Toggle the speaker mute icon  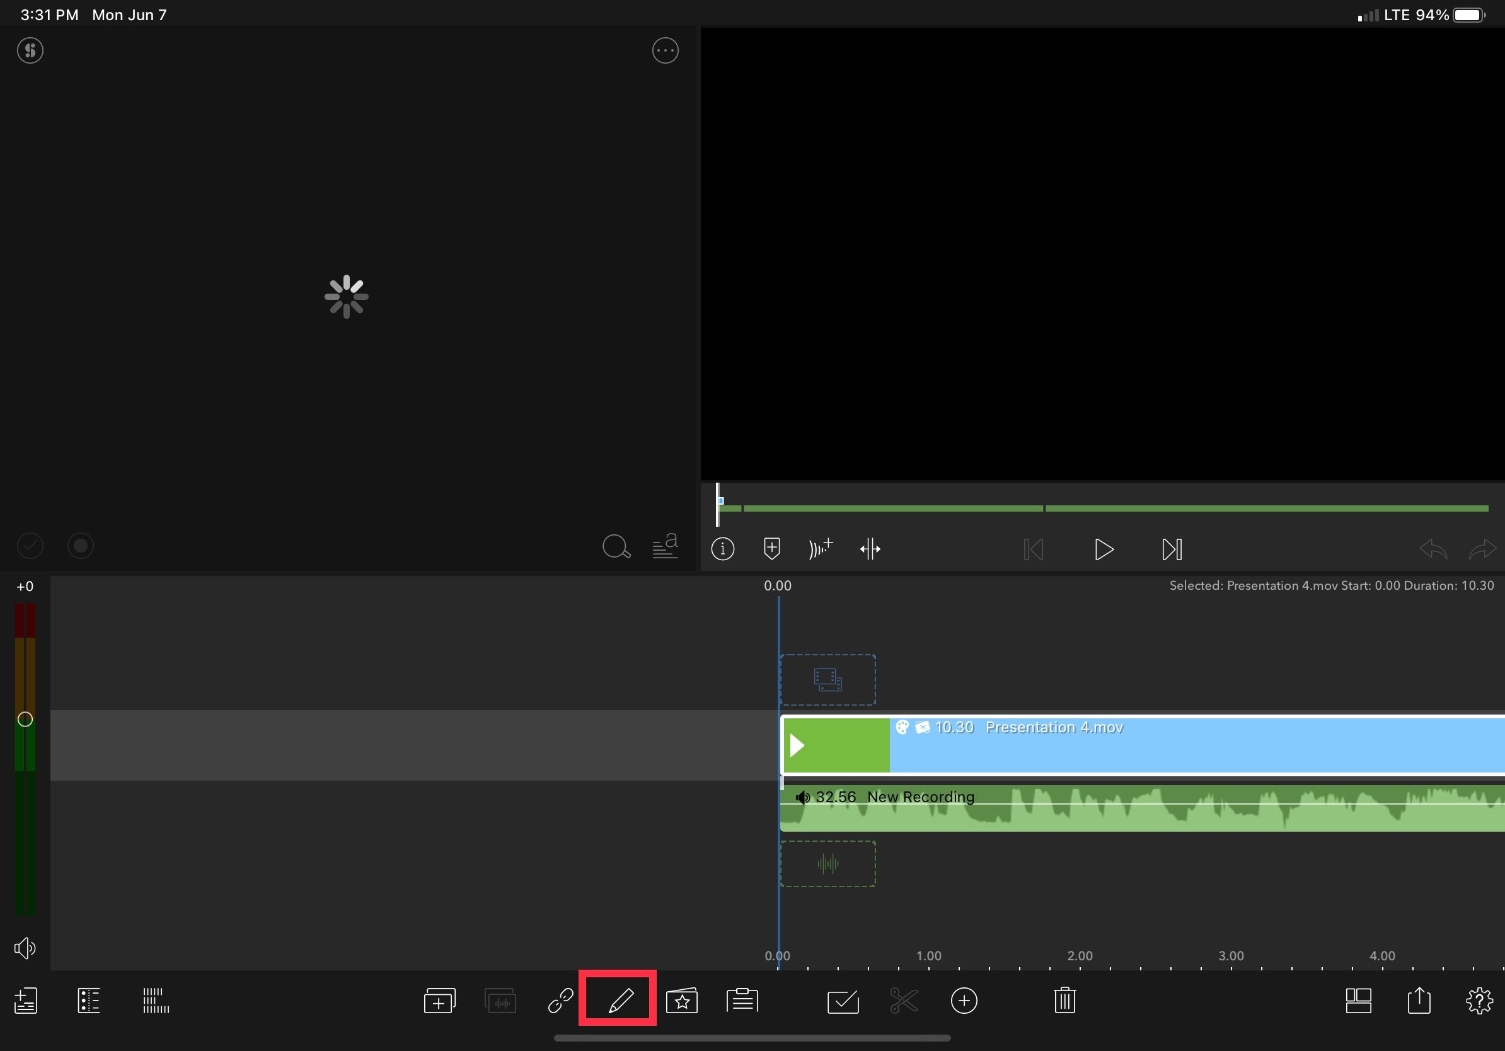(x=25, y=948)
